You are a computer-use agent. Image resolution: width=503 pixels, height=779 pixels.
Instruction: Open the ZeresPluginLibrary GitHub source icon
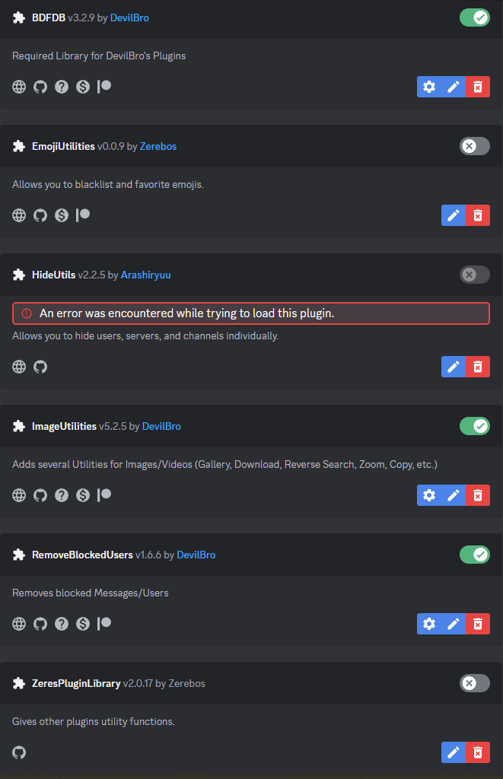(19, 752)
